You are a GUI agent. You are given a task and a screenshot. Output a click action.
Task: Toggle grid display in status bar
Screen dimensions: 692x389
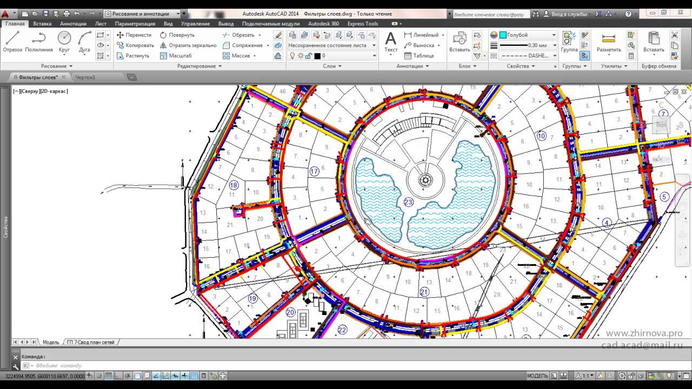(x=108, y=375)
